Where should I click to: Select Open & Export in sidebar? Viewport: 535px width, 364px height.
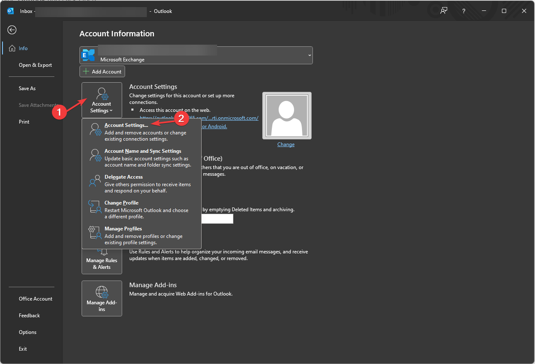[x=35, y=65]
